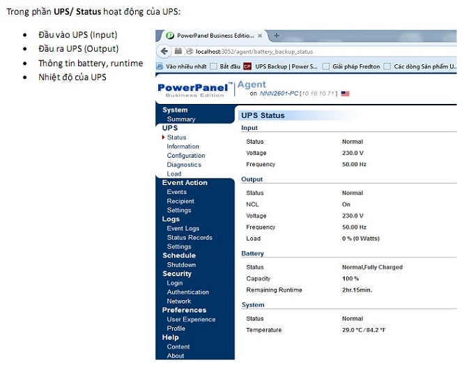This screenshot has width=464, height=367.
Task: Click battery status 'Normal,Fully Charged'
Action: [x=372, y=267]
